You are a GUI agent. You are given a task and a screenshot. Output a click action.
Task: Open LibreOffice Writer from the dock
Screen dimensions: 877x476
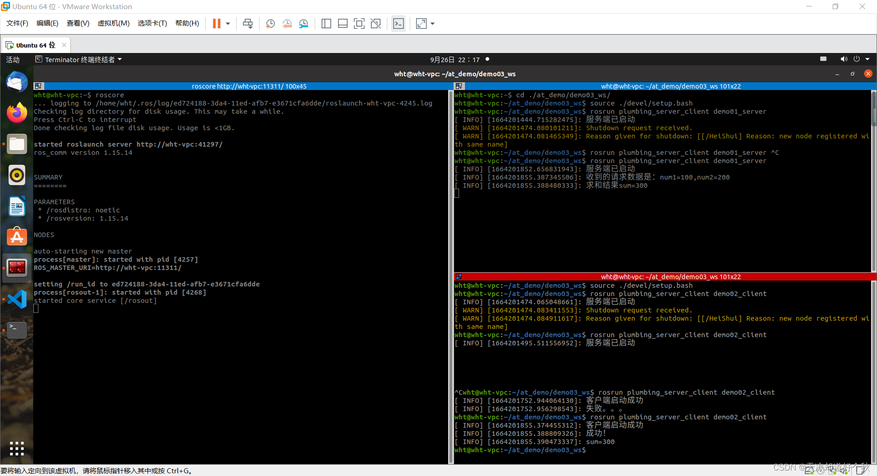[17, 206]
